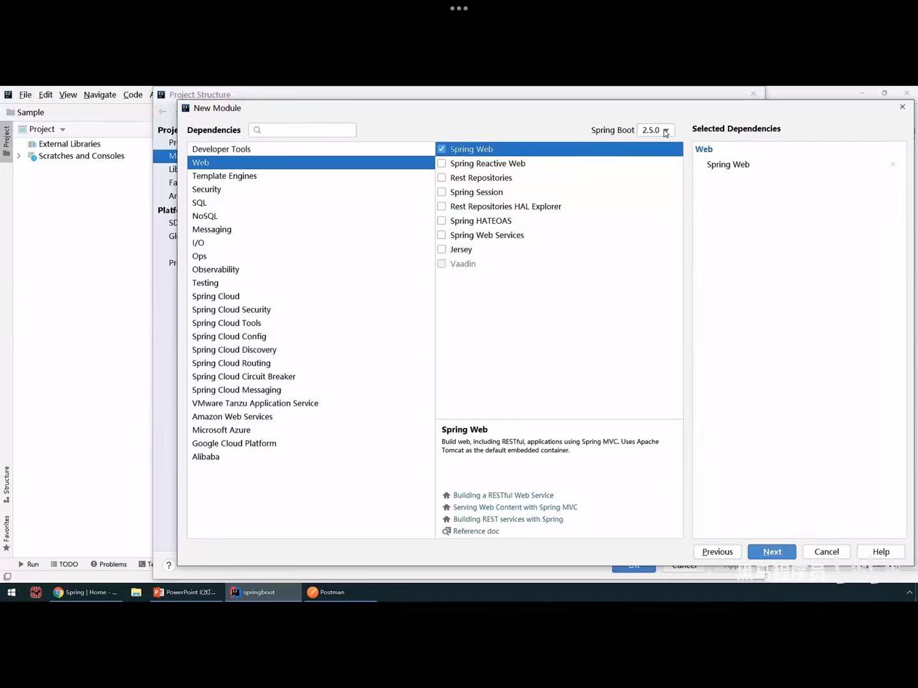Viewport: 918px width, 688px height.
Task: Open the TODO tool window tab
Action: 64,564
